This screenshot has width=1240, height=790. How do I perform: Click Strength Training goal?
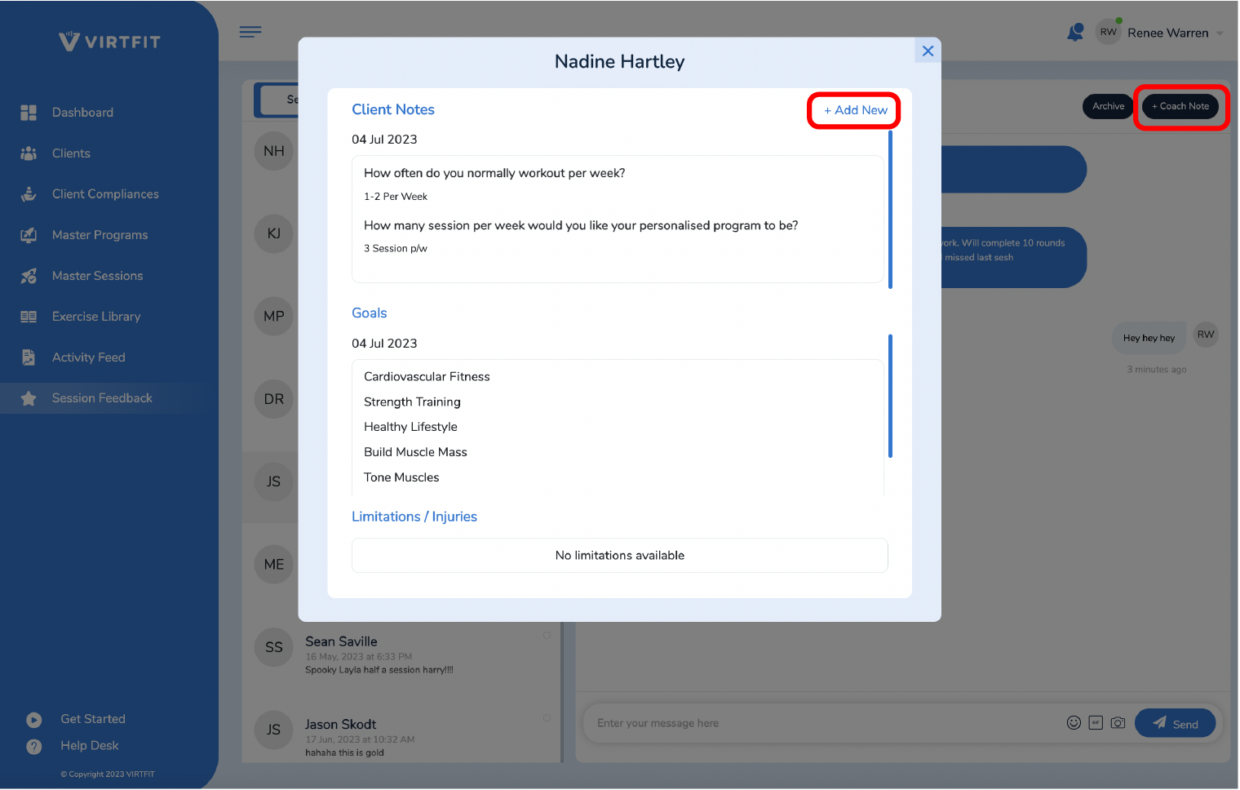[x=412, y=402]
